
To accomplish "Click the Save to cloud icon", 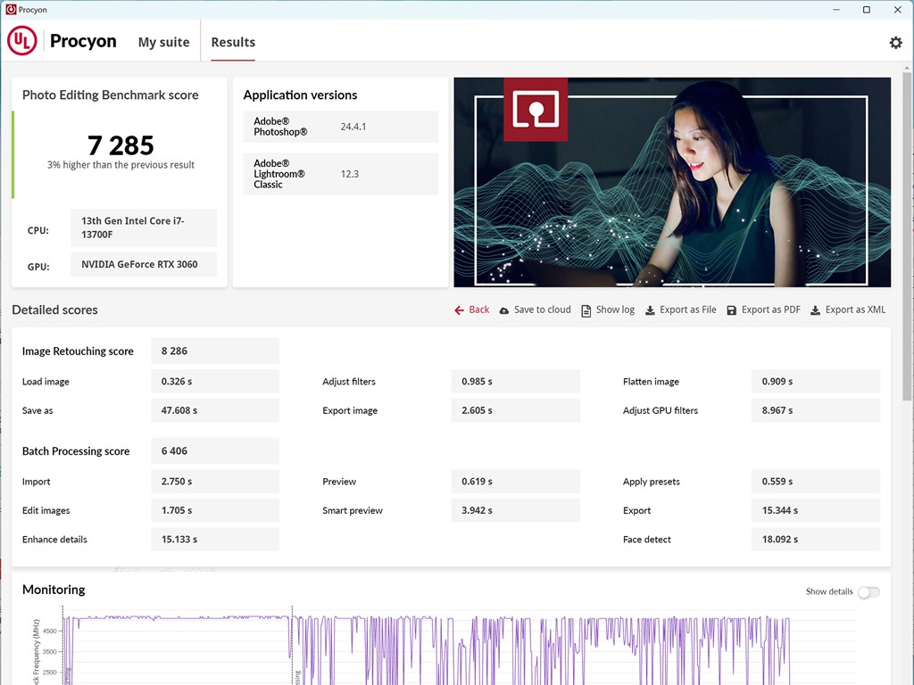I will point(504,310).
